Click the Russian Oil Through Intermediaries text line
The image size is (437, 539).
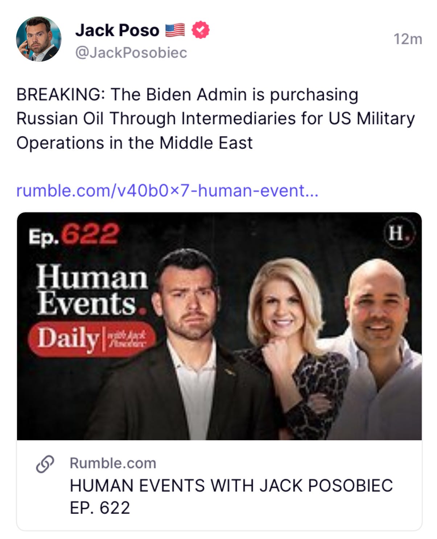[215, 119]
